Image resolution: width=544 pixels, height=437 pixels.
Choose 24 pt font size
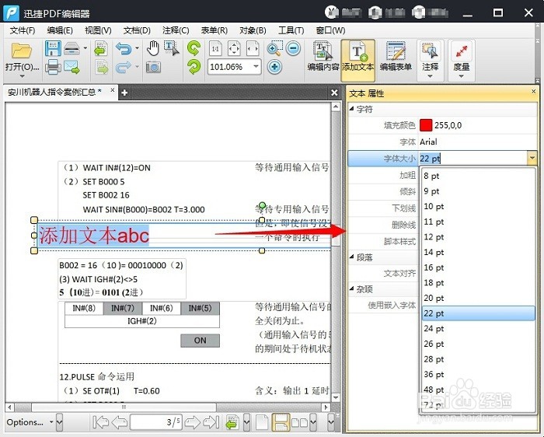tap(478, 328)
